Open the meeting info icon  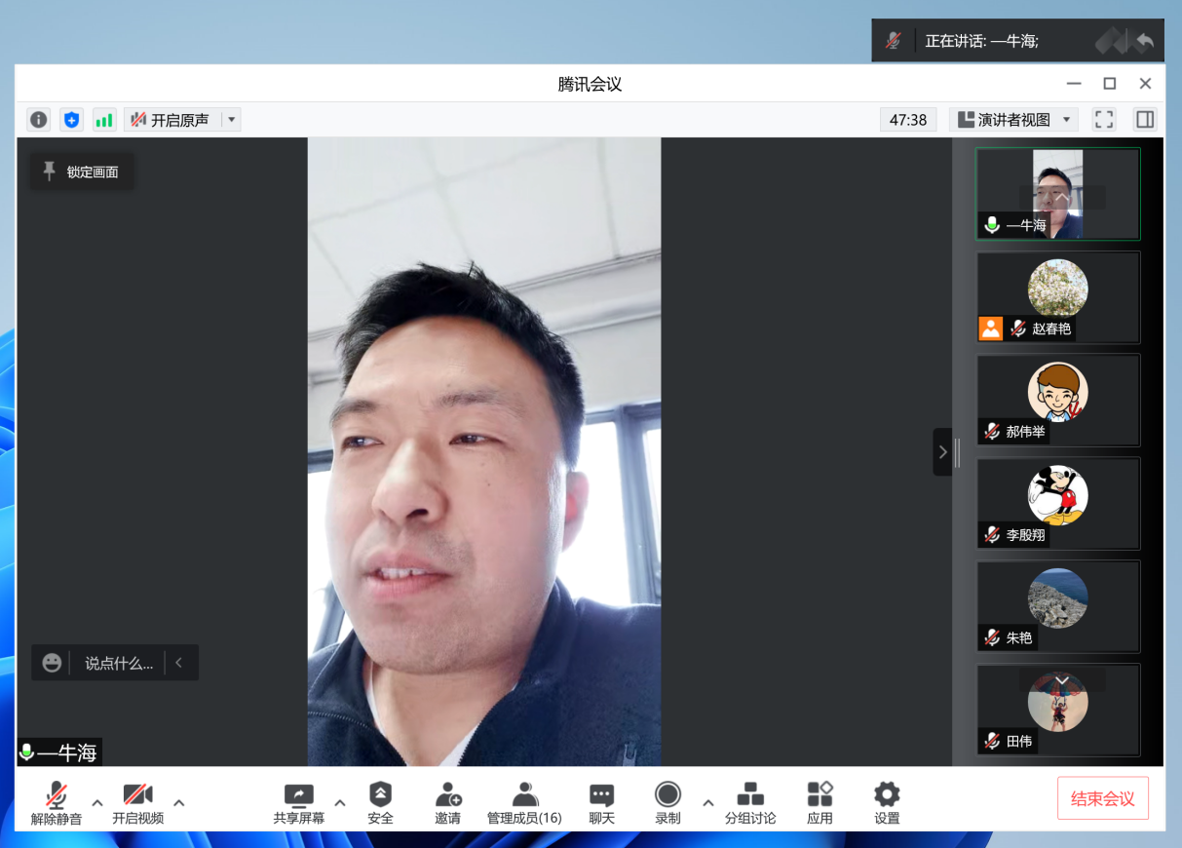39,120
